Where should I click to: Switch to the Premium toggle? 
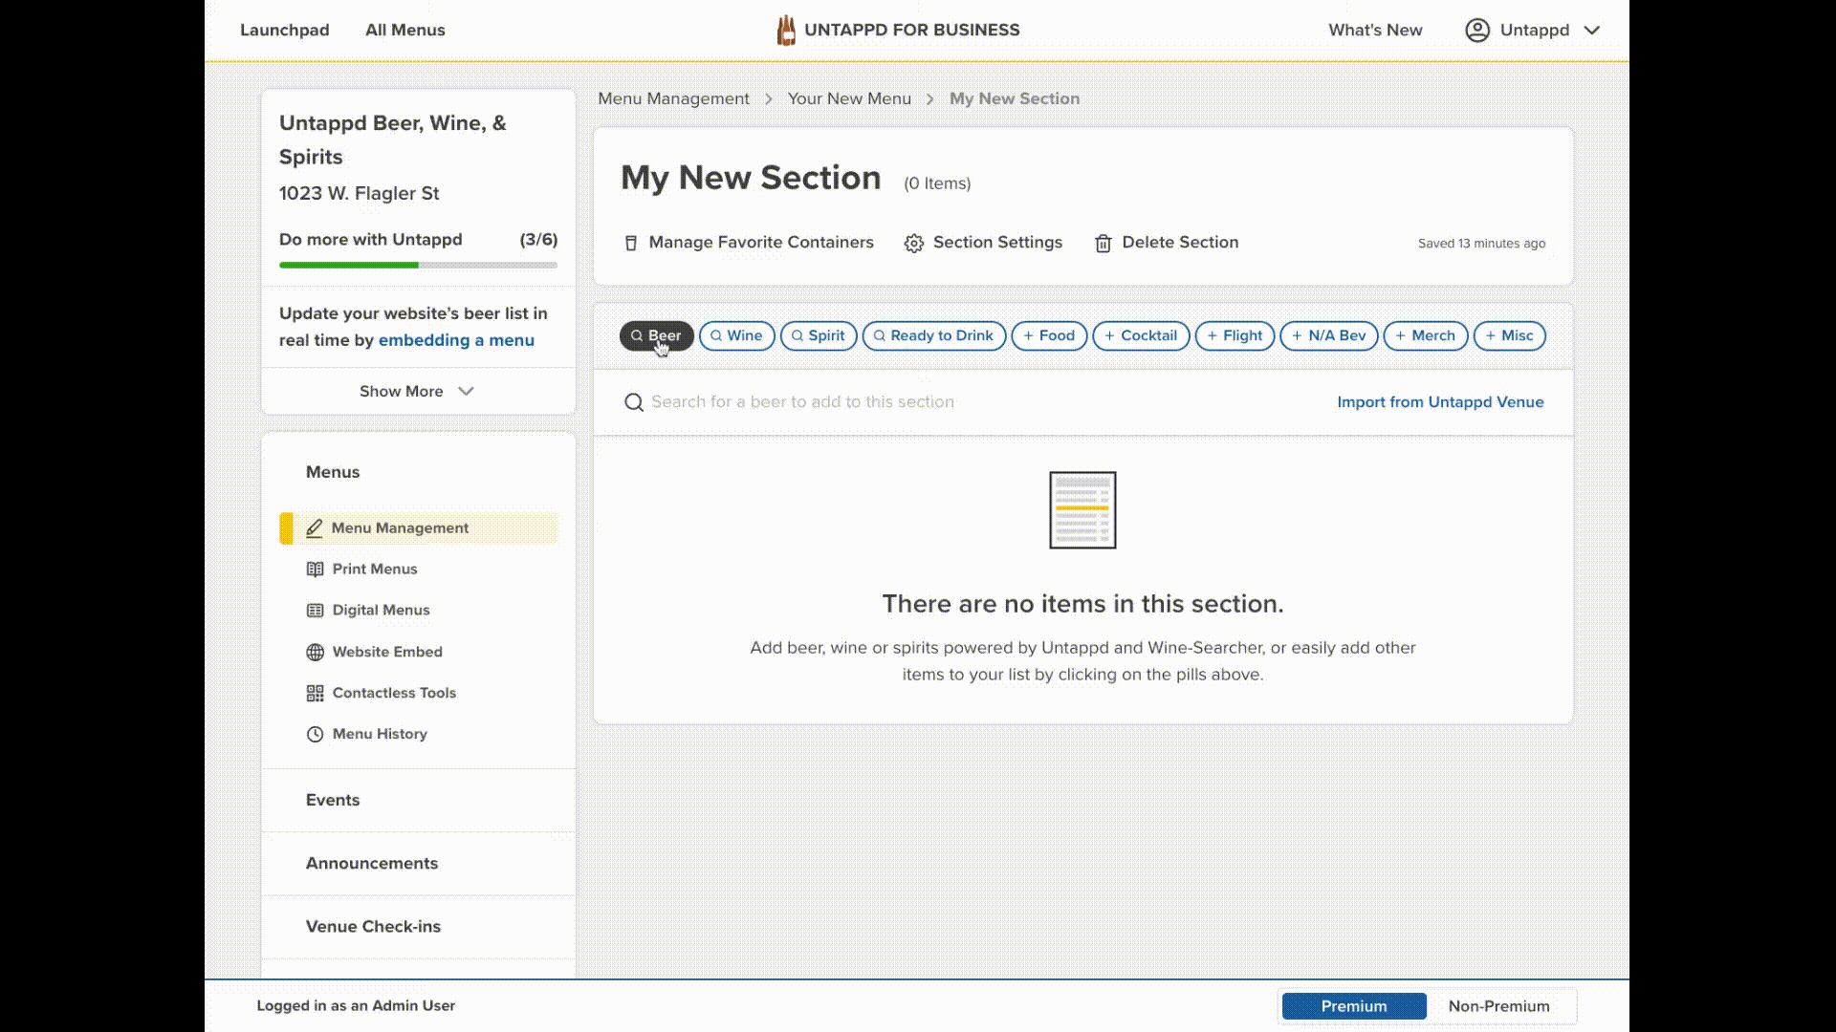pyautogui.click(x=1353, y=1006)
